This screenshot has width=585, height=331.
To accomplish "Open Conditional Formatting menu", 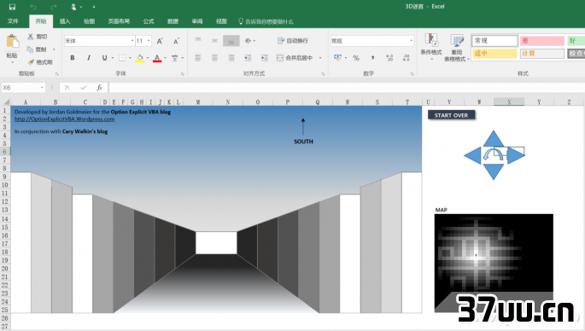I will pyautogui.click(x=431, y=46).
